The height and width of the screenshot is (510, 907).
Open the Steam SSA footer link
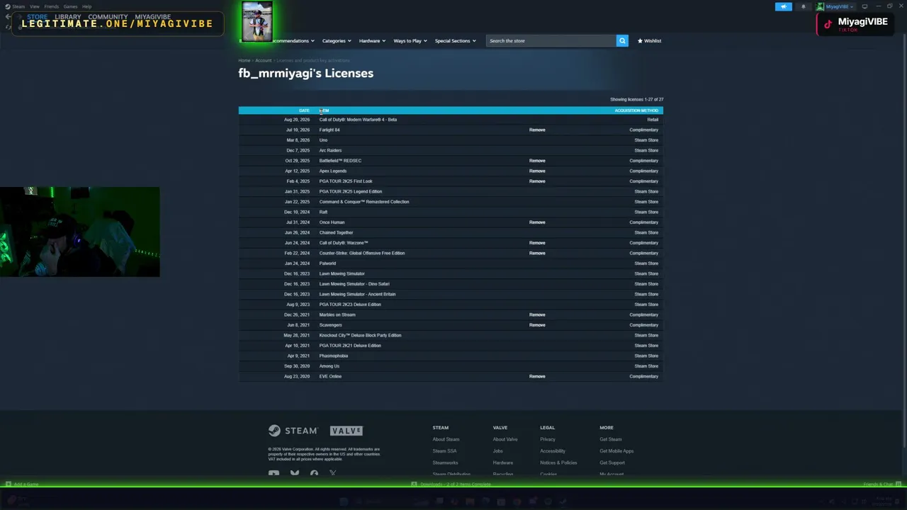444,451
